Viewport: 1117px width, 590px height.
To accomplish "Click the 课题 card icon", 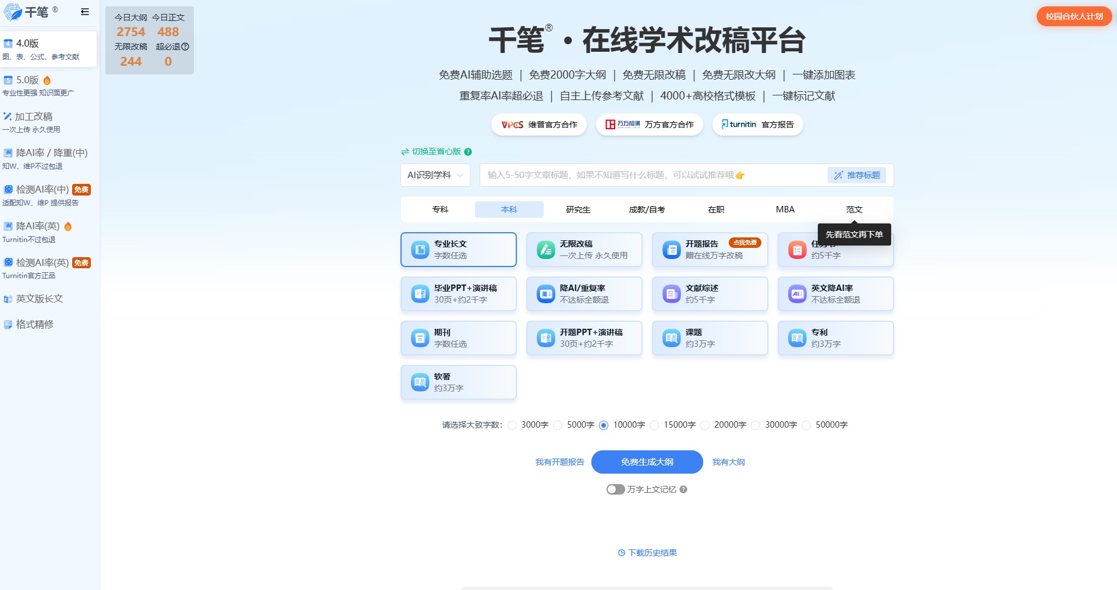I will (x=672, y=338).
